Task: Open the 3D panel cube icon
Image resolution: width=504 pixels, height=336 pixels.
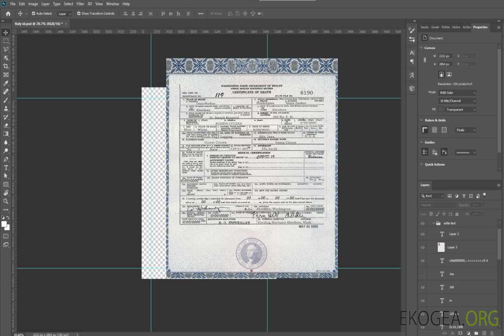Action: point(412,88)
